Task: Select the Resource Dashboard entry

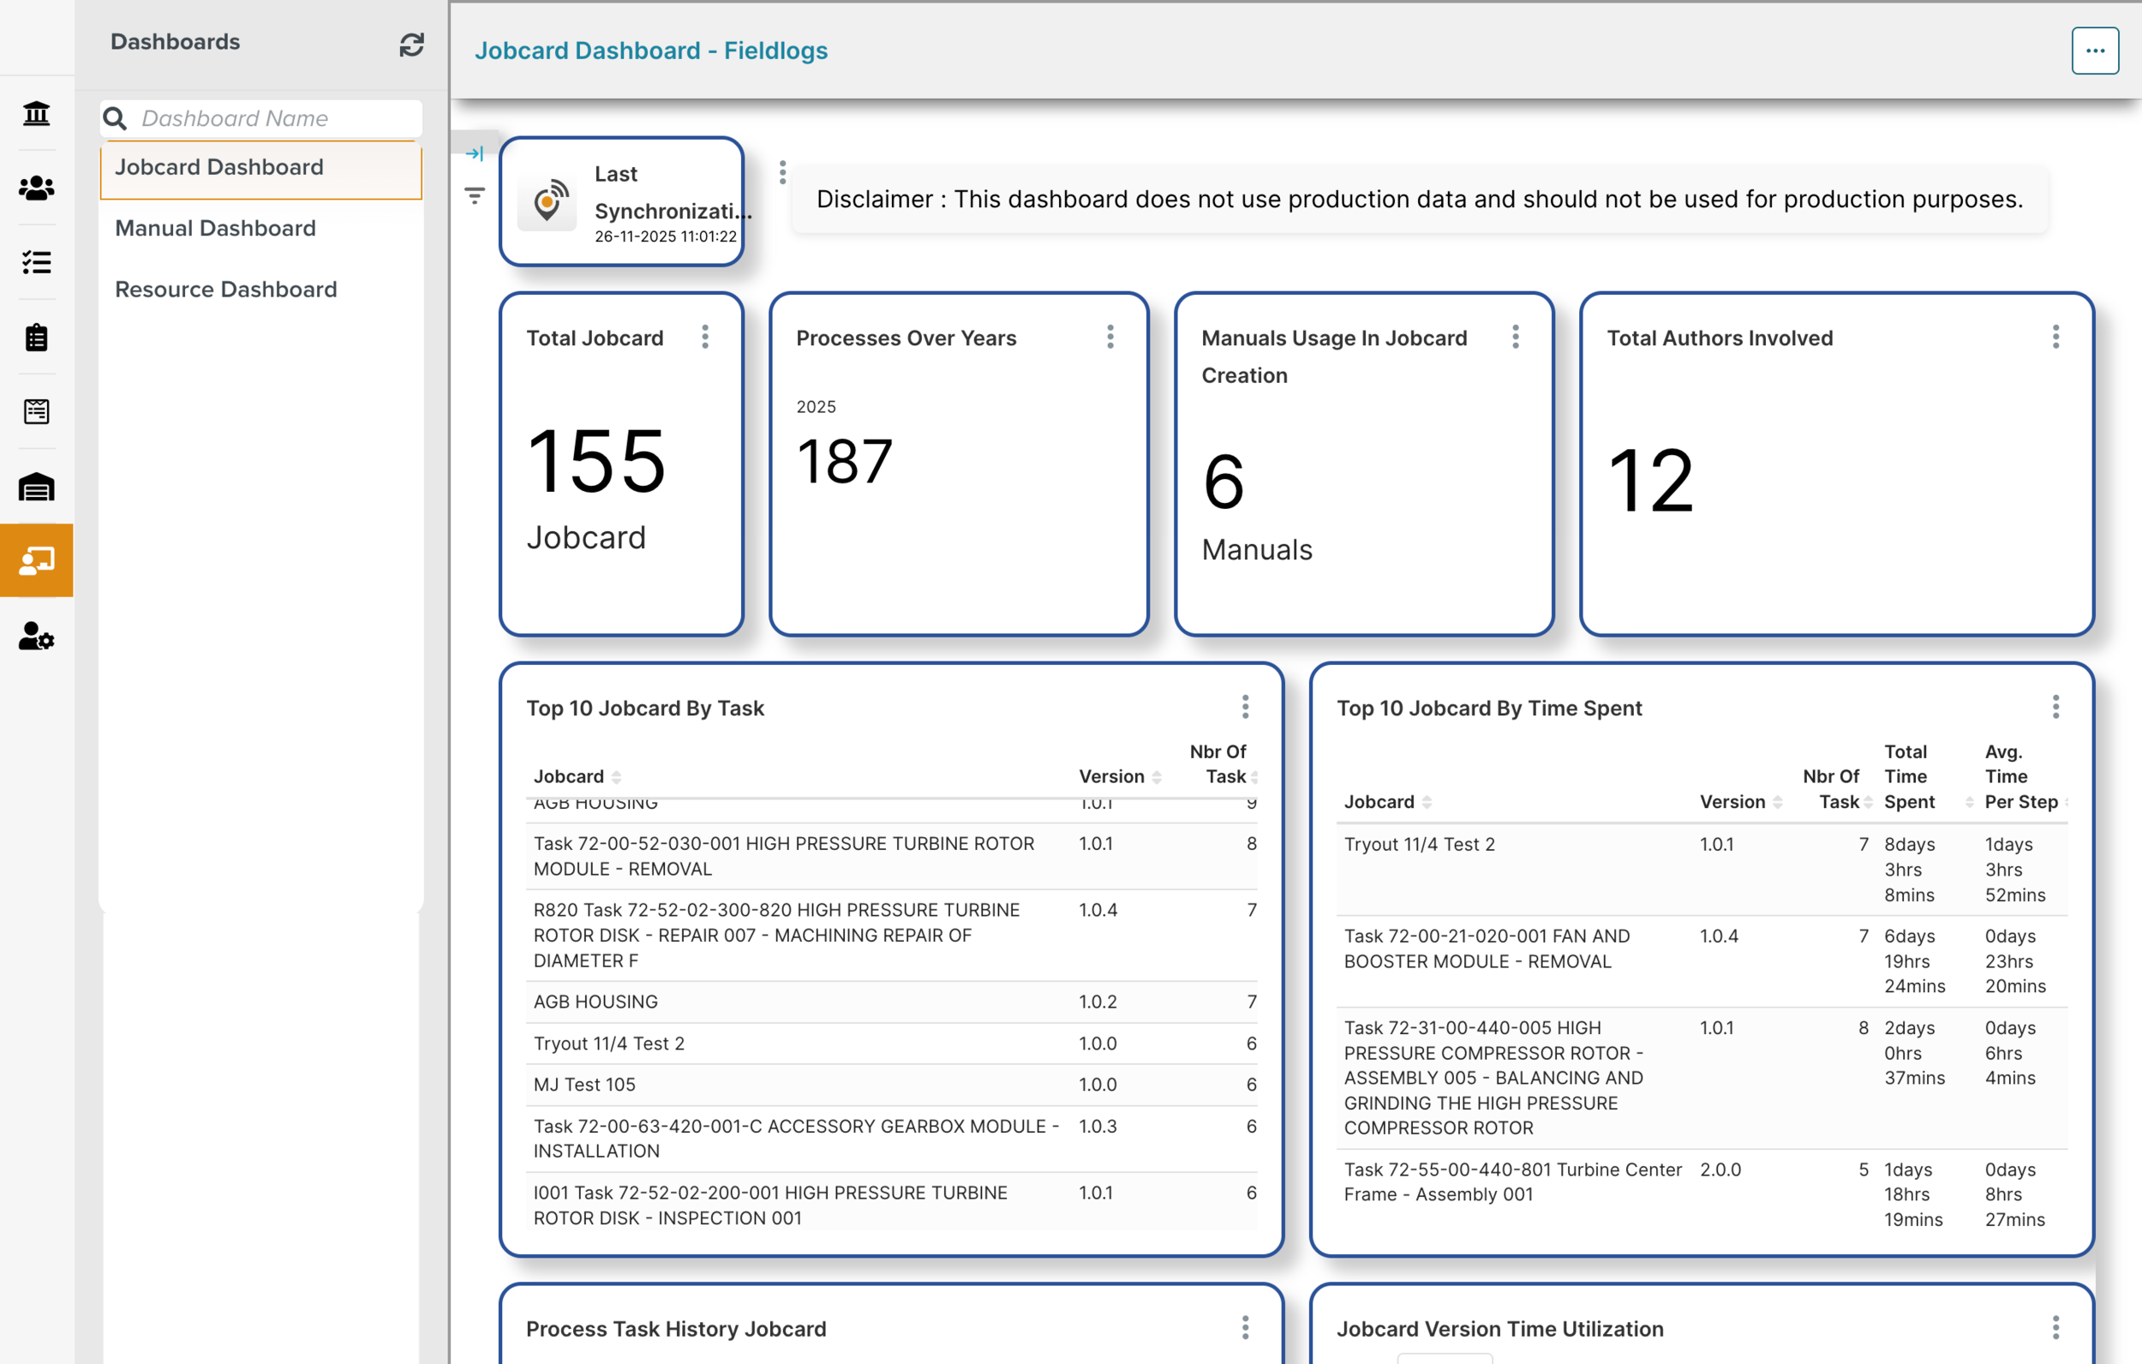Action: pyautogui.click(x=226, y=288)
